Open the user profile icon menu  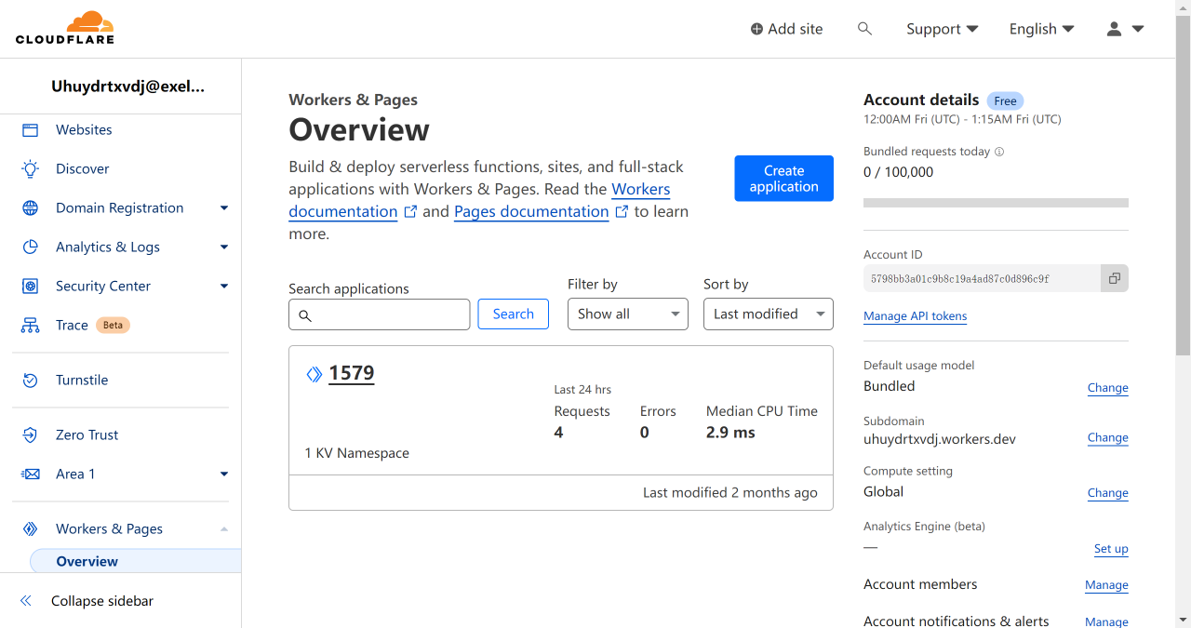[1124, 29]
